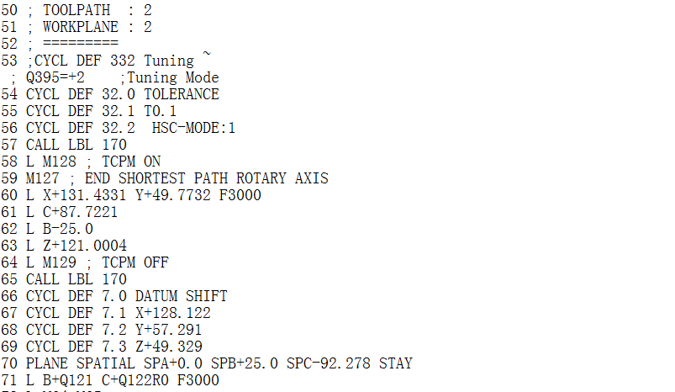Place cursor on L C+87.7221 line
Image resolution: width=675 pixels, height=392 pixels.
[71, 212]
